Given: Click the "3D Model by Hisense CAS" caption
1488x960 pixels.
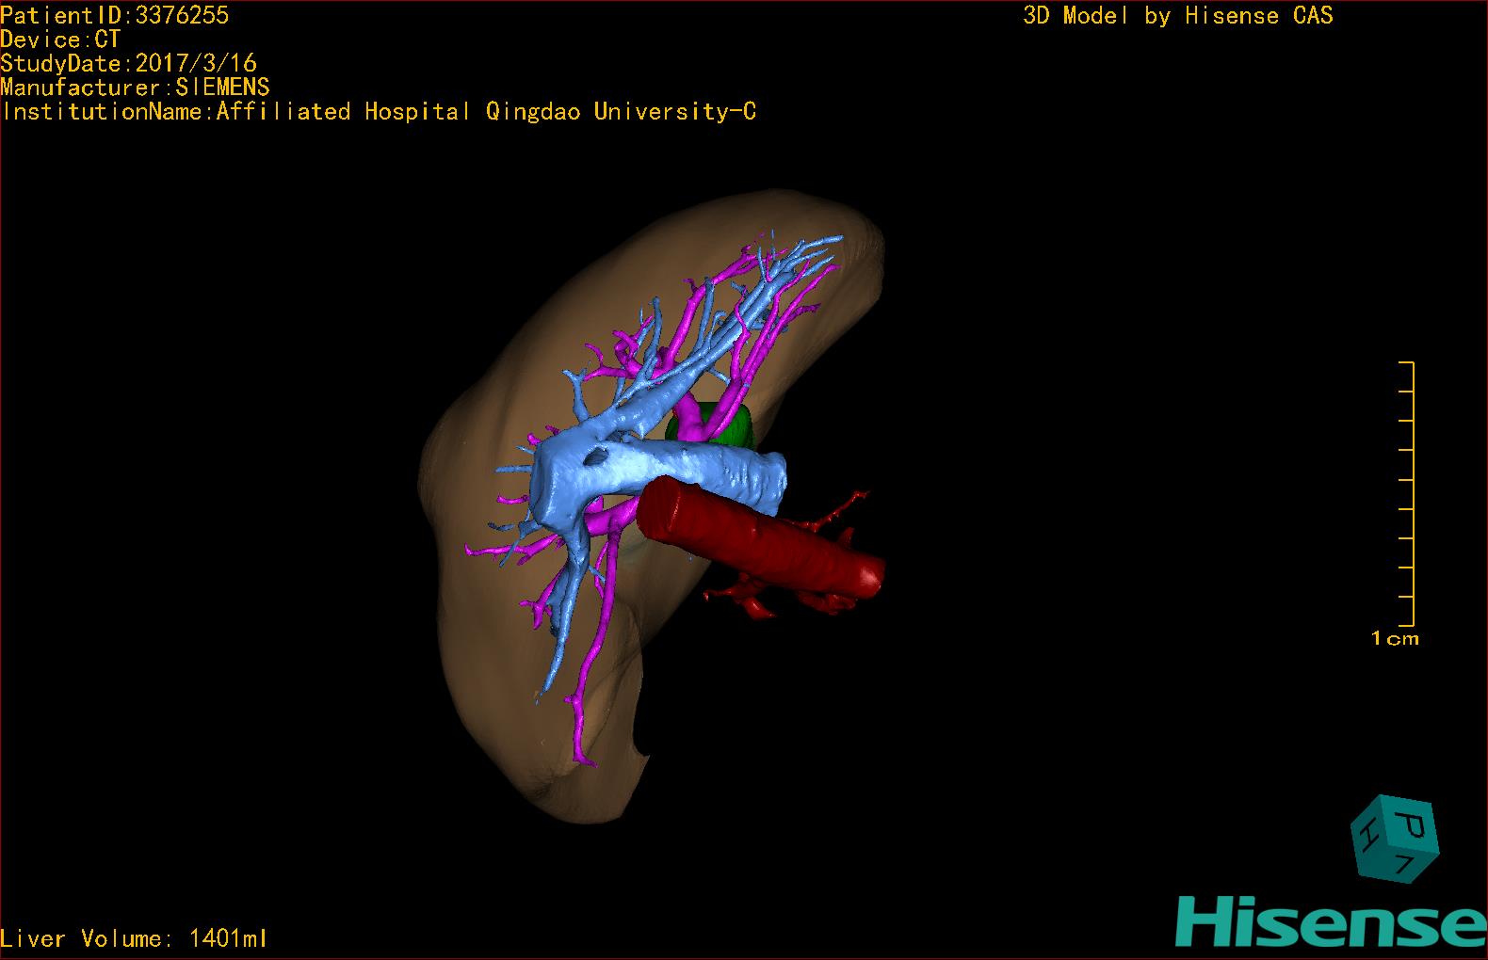Looking at the screenshot, I should [x=1178, y=15].
